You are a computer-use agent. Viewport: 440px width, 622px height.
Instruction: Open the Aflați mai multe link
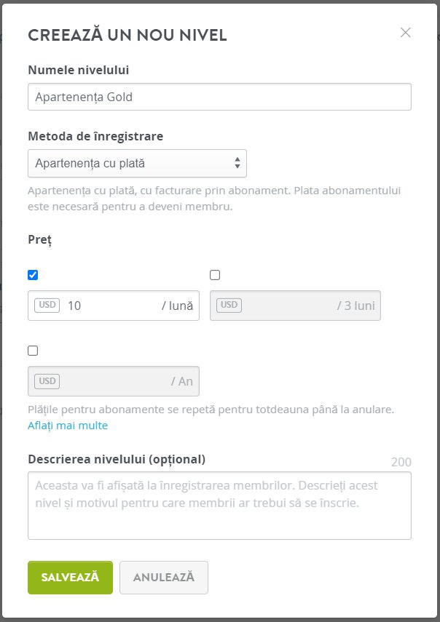point(68,426)
